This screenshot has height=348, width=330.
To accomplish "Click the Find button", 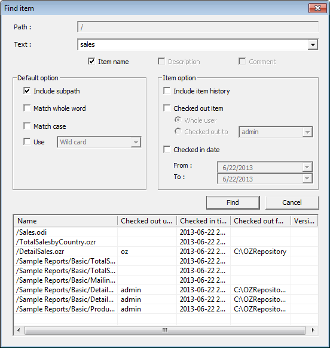I will [233, 202].
